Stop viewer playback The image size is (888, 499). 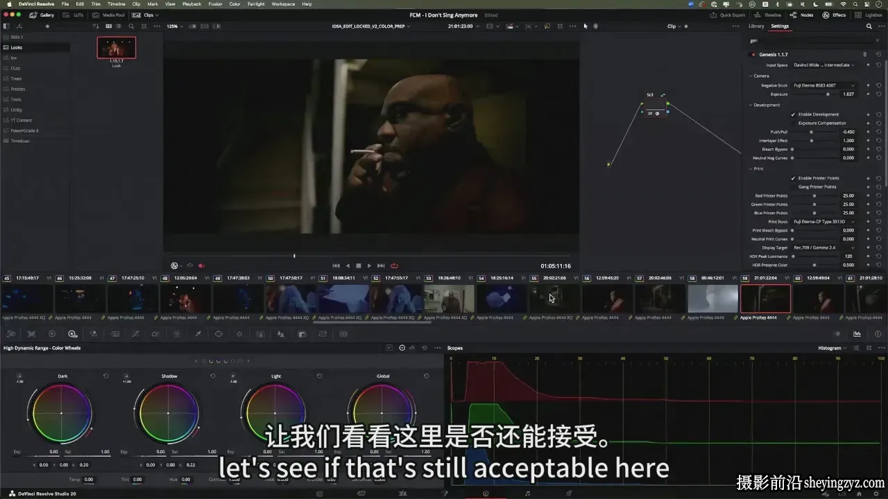coord(358,265)
